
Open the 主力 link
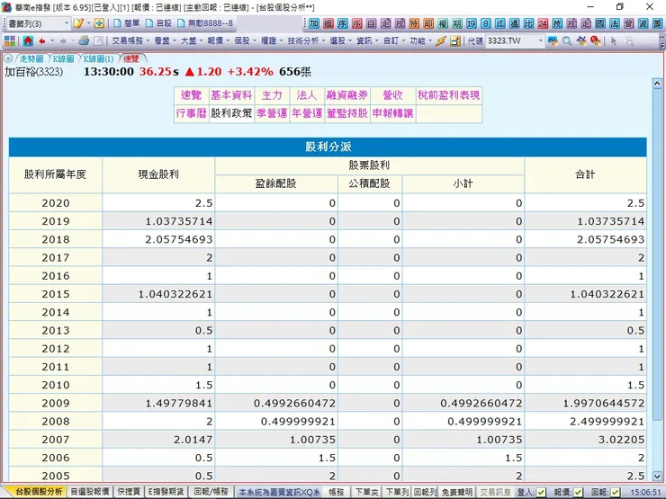coord(272,95)
